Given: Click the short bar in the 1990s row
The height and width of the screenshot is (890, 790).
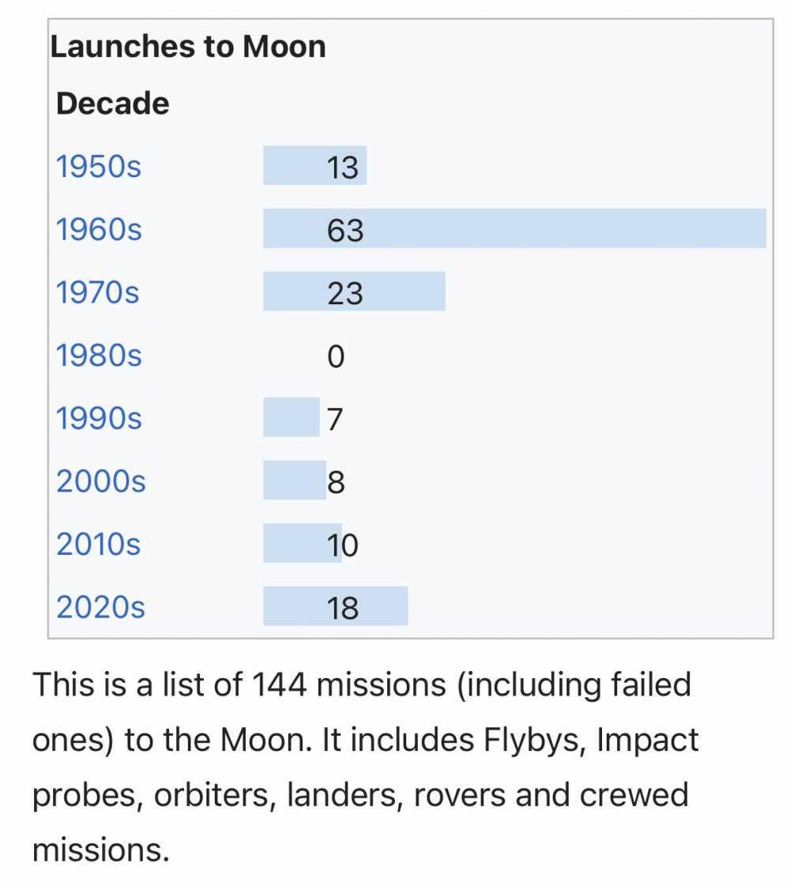Looking at the screenshot, I should (x=291, y=417).
